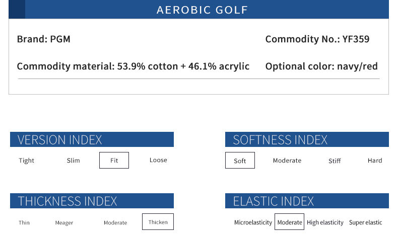The width and height of the screenshot is (398, 236).
Task: Select the Thin thickness option
Action: tap(24, 222)
